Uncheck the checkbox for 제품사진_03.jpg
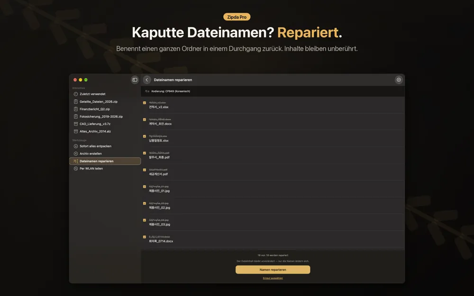Image resolution: width=474 pixels, height=296 pixels. coord(145,220)
